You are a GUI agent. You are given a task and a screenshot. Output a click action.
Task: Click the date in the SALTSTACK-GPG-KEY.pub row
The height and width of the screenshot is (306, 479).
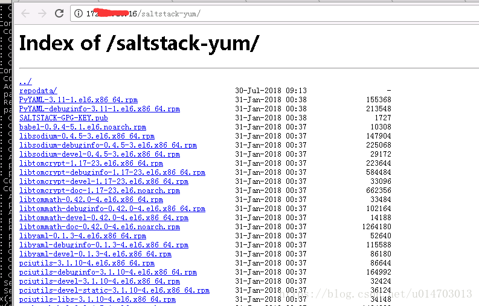(x=271, y=118)
